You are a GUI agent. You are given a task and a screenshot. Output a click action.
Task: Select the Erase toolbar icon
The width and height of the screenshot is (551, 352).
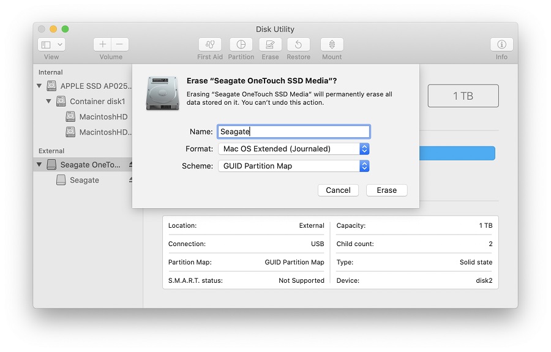[270, 44]
